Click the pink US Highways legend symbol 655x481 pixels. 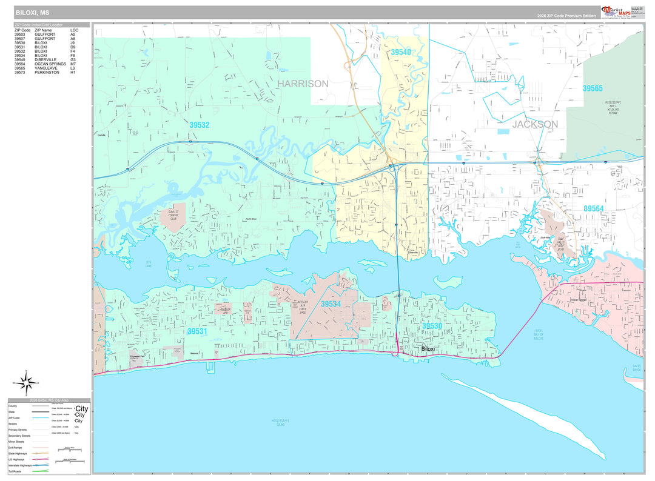[41, 459]
